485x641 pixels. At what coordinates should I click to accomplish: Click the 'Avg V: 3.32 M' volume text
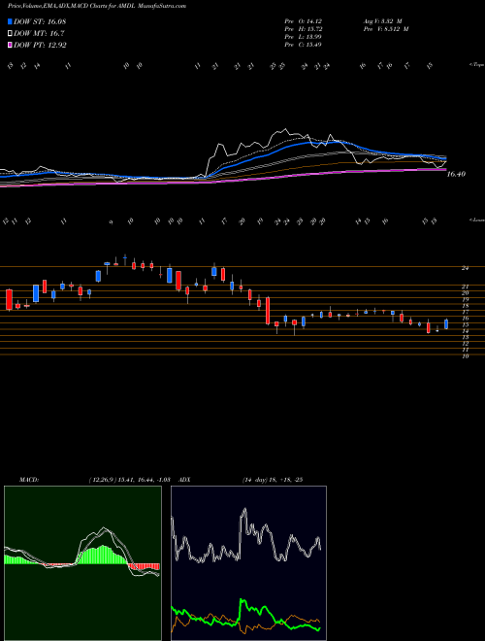tap(384, 20)
